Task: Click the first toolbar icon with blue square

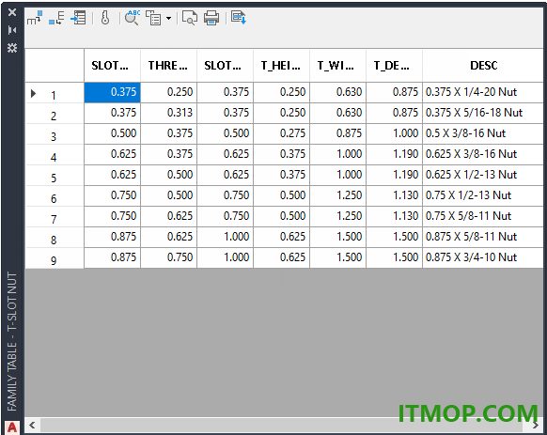Action: [x=35, y=18]
